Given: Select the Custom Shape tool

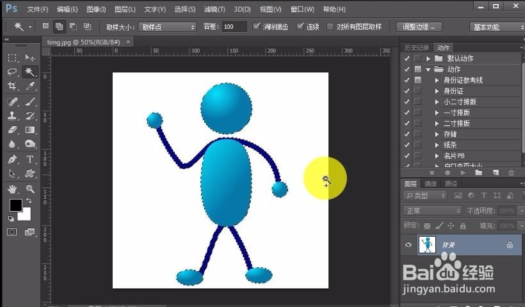Looking at the screenshot, I should coord(30,173).
